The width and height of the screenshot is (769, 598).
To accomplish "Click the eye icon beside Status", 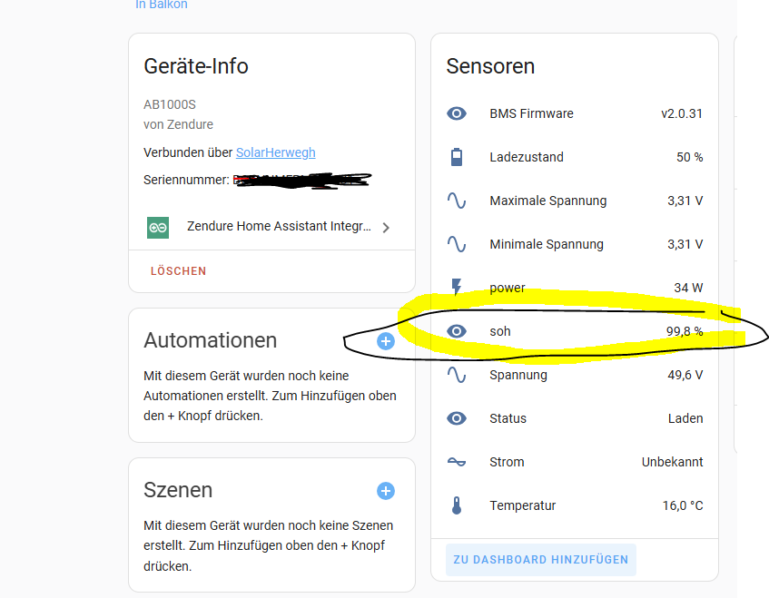I will [x=456, y=418].
